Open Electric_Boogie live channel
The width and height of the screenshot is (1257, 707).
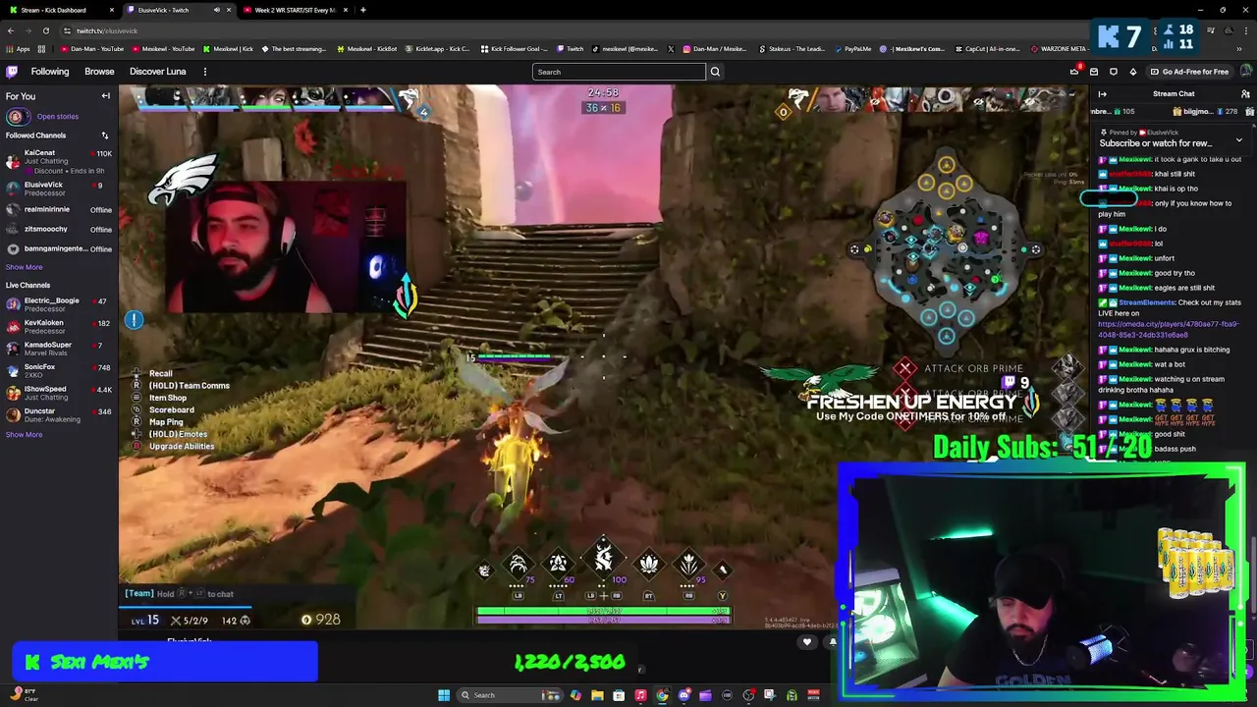point(59,304)
